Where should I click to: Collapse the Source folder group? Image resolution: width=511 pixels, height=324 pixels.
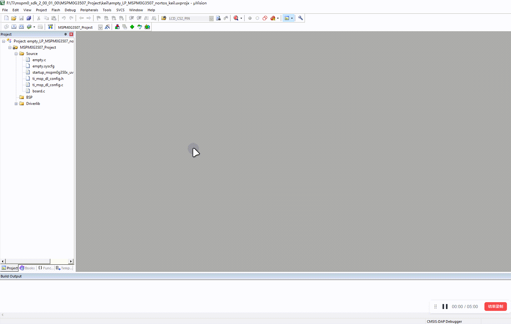coord(16,54)
